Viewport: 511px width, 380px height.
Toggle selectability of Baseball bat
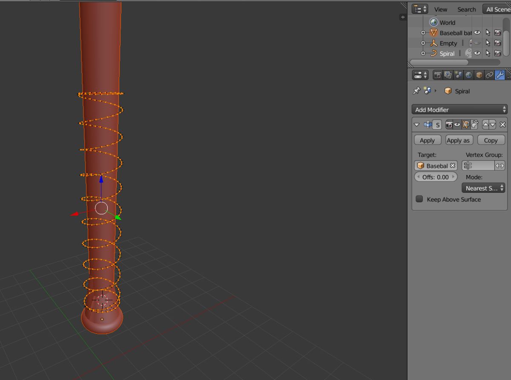click(x=488, y=33)
